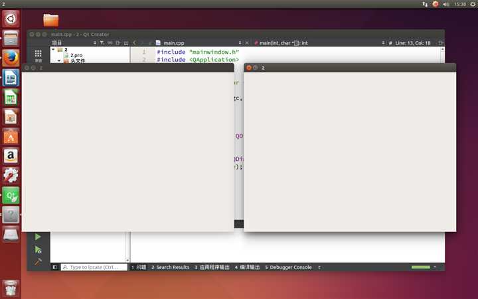478x299 pixels.
Task: Open the Debugger Console output pane
Action: click(288, 267)
